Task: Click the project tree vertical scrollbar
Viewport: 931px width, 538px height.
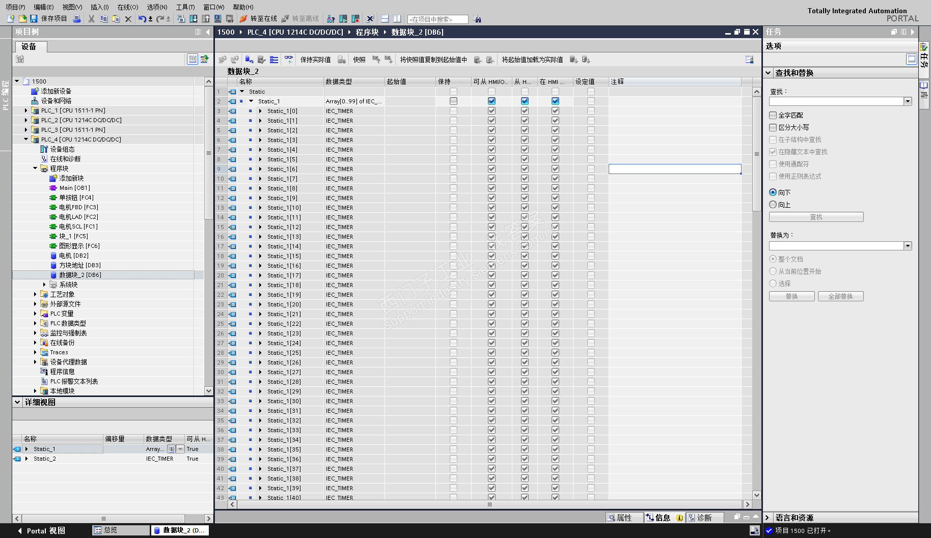Action: click(208, 153)
